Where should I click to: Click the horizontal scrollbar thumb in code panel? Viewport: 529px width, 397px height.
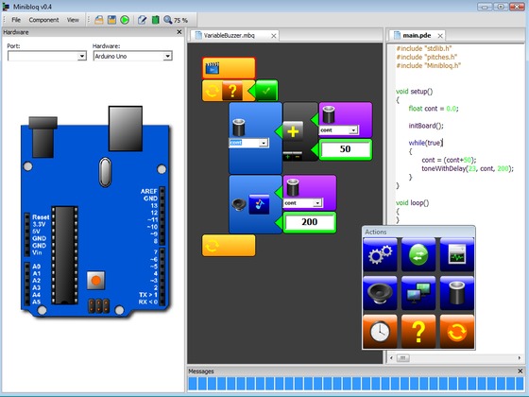pos(402,358)
